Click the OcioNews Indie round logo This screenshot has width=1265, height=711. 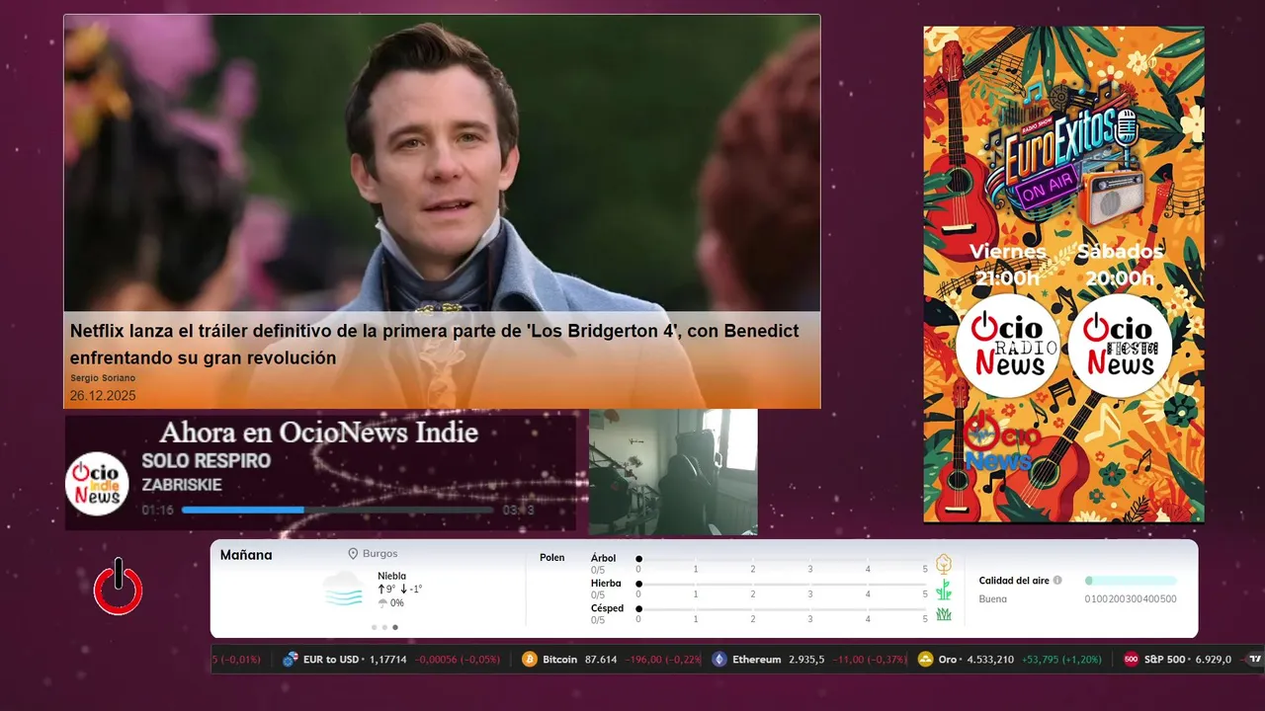tap(97, 484)
